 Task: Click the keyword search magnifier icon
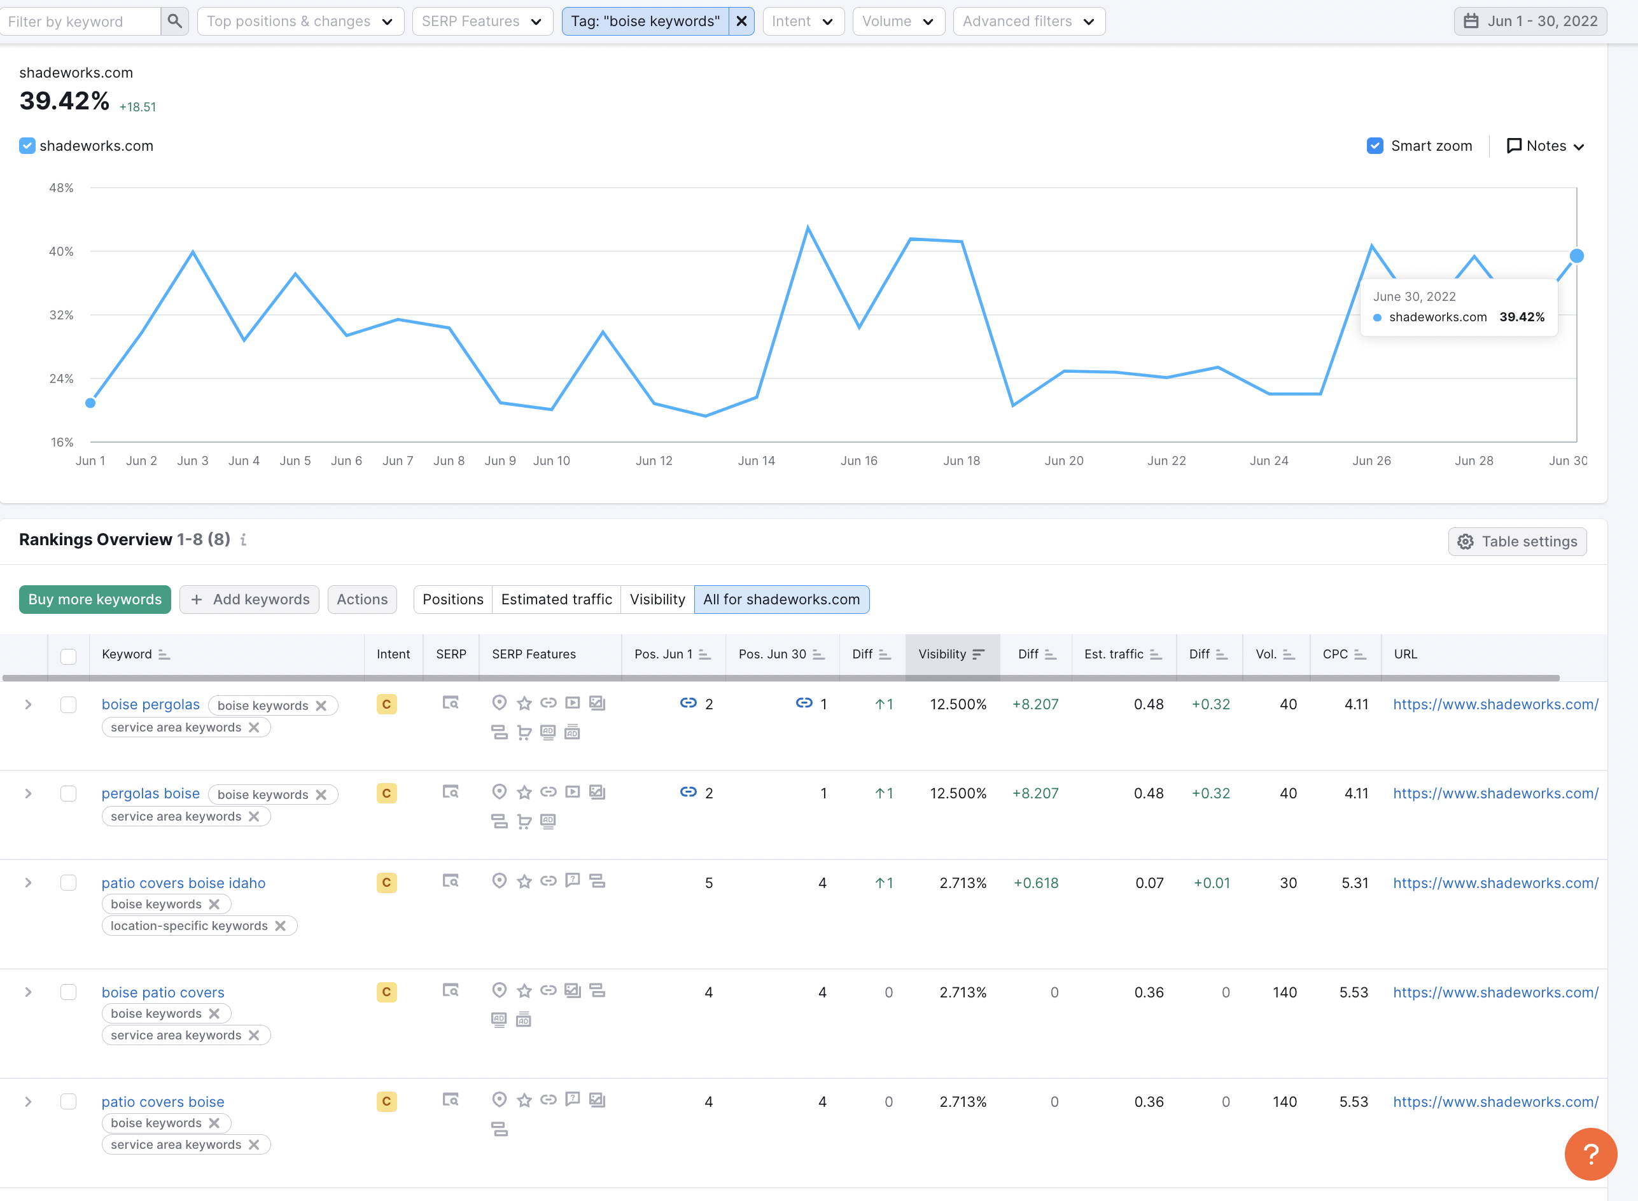[x=174, y=21]
